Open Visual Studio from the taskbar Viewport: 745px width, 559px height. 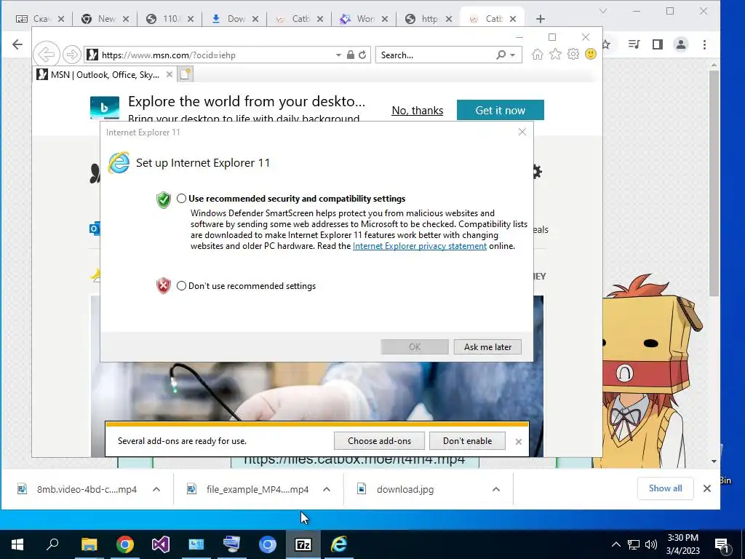(161, 544)
